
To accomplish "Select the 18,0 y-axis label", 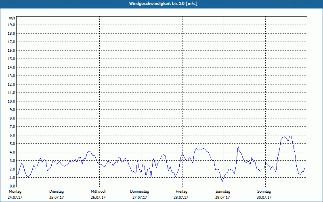I will coord(11,34).
